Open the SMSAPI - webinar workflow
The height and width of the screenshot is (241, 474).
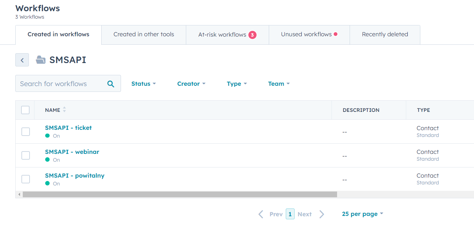click(72, 152)
